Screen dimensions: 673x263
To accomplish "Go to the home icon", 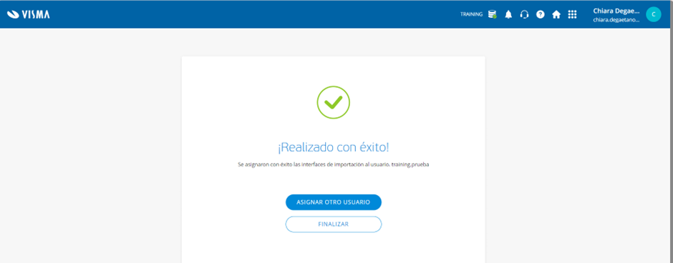I will click(556, 14).
